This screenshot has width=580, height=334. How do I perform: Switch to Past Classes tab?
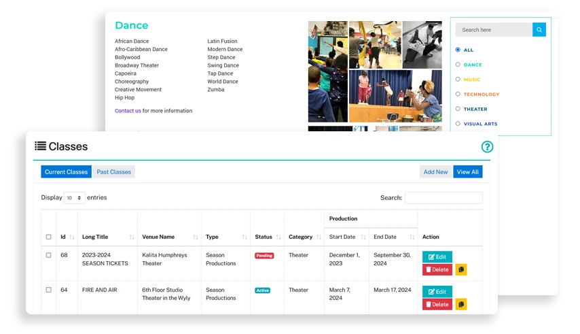[x=114, y=172]
